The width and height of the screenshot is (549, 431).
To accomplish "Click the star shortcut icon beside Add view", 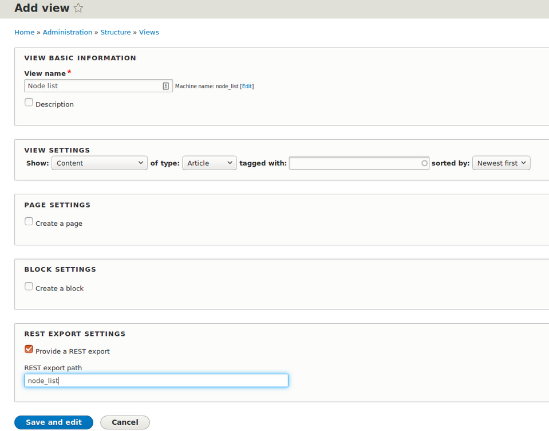I will click(78, 8).
